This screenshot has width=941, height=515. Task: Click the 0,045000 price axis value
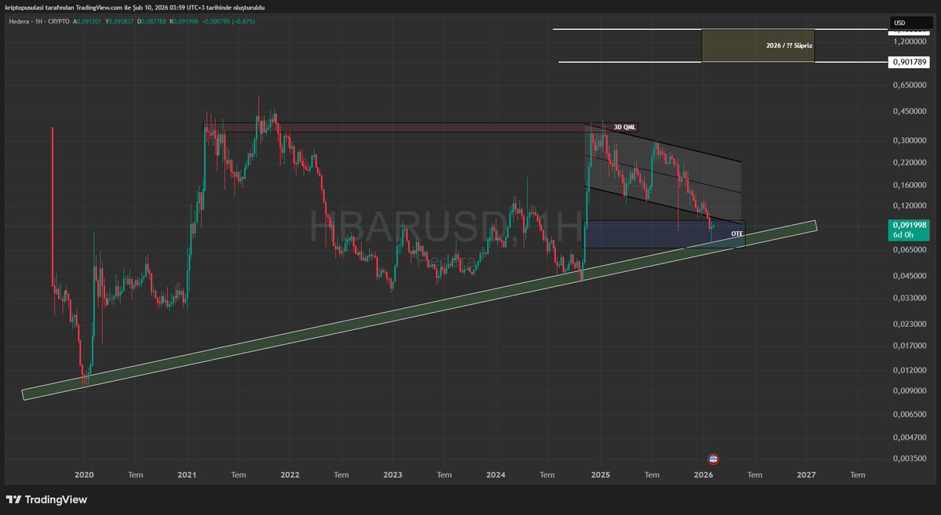pyautogui.click(x=910, y=275)
